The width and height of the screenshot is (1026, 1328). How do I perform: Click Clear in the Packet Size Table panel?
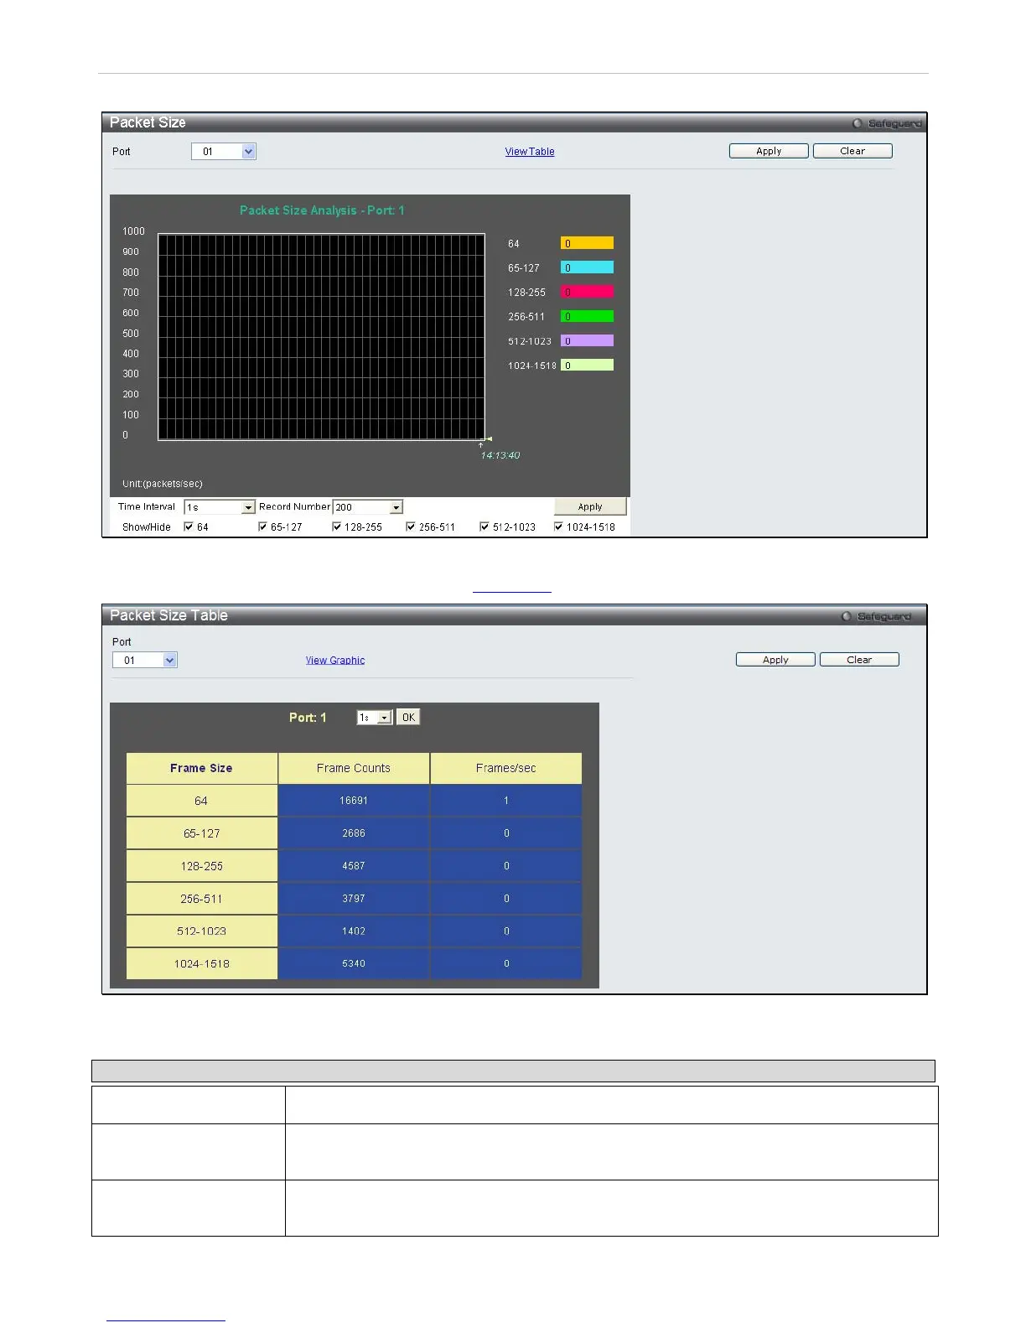(x=859, y=660)
